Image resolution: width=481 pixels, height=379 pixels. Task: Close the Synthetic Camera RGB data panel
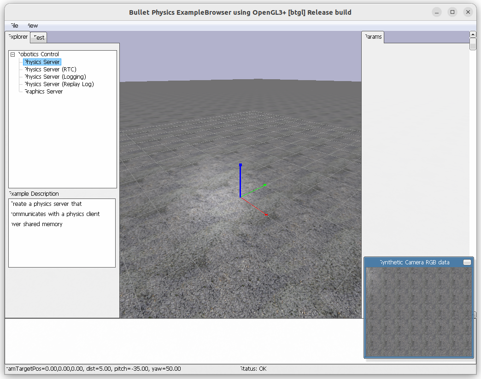(x=467, y=262)
